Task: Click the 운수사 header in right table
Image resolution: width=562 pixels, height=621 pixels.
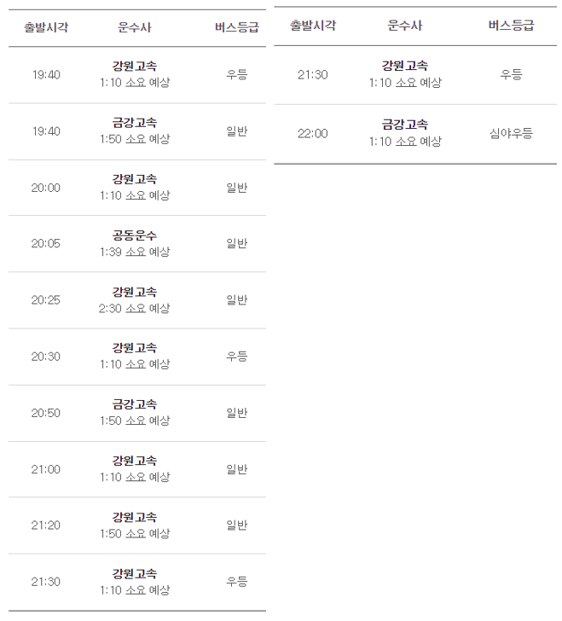Action: tap(405, 26)
